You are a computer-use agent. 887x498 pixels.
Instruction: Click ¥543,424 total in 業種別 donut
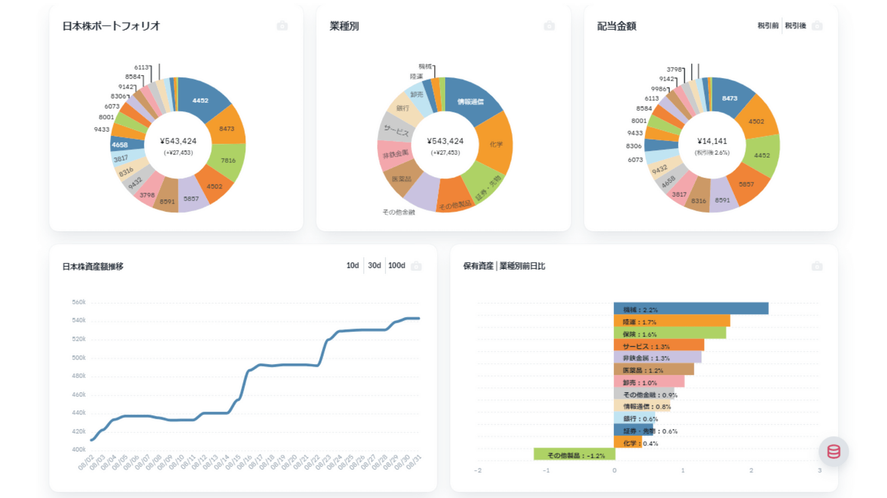point(445,141)
